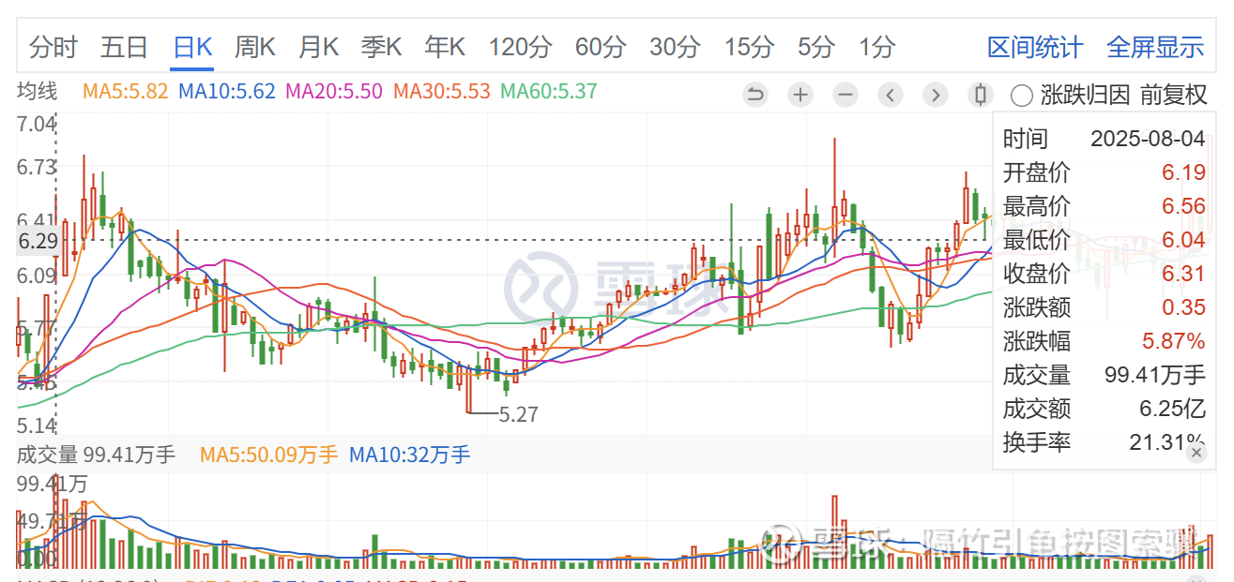Click the MA60:5.37 moving average label
The height and width of the screenshot is (582, 1234).
(x=549, y=92)
